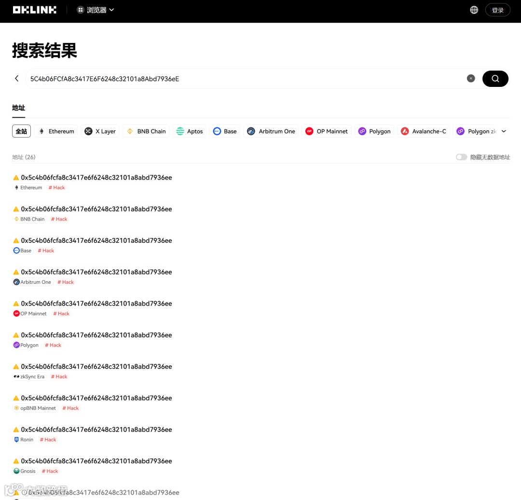Click the Arbitrum One tag under result
Image resolution: width=521 pixels, height=500 pixels.
click(33, 282)
